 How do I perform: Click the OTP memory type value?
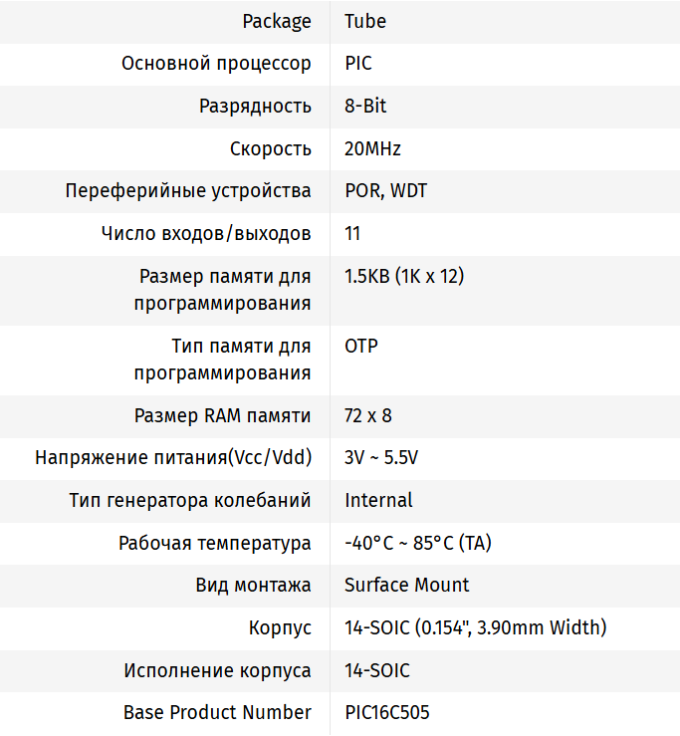(361, 346)
